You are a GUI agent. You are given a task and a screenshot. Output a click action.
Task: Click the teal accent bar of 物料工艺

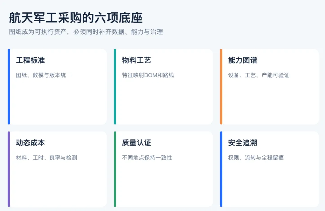(x=115, y=86)
